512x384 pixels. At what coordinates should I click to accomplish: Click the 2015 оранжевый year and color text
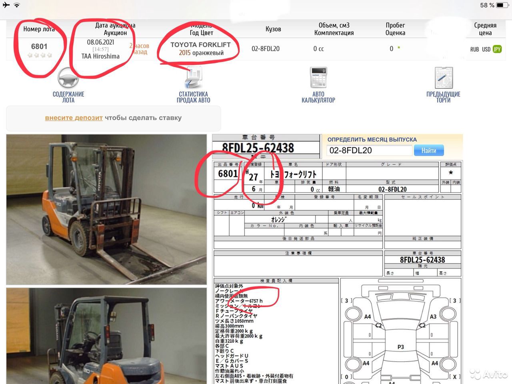click(x=201, y=53)
